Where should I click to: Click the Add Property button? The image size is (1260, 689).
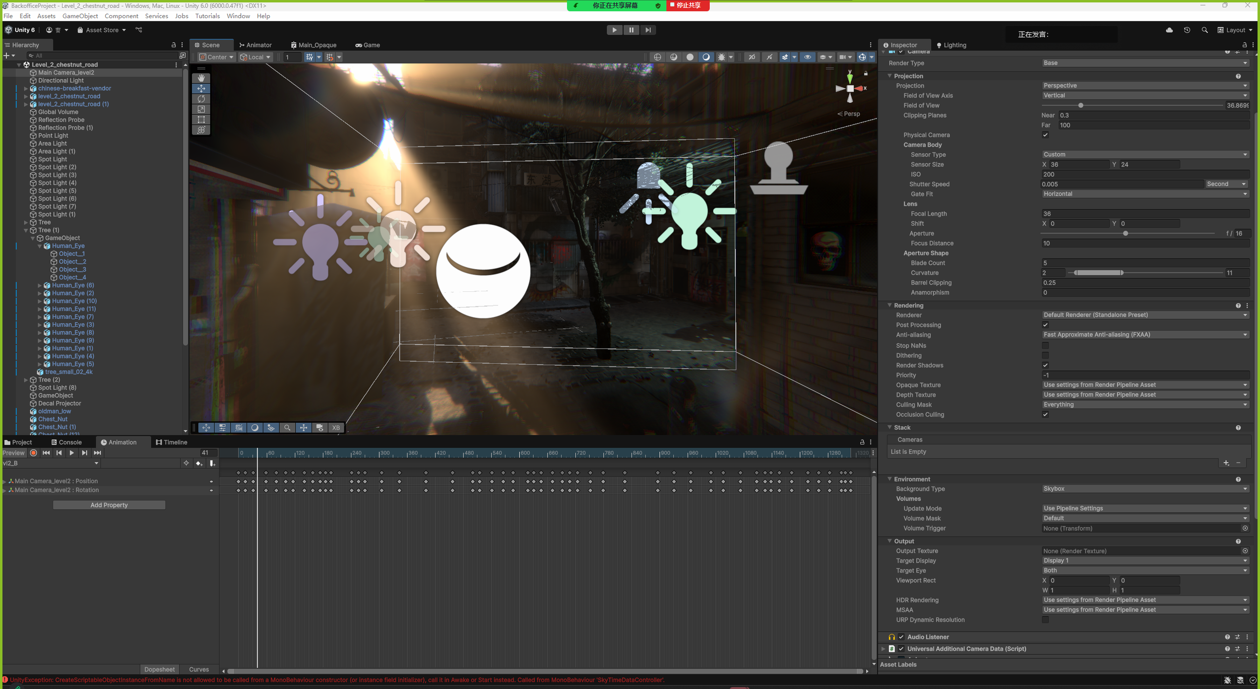pos(109,505)
